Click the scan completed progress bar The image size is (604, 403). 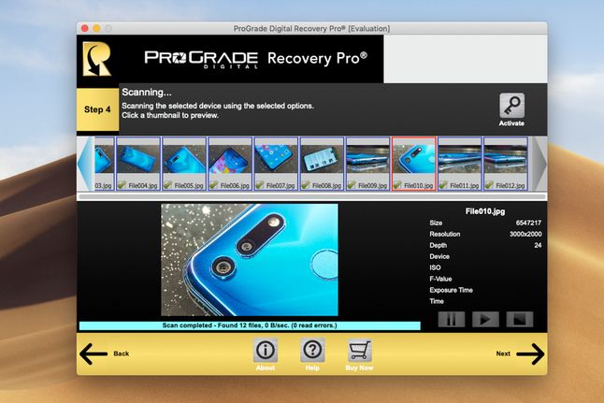click(x=250, y=325)
